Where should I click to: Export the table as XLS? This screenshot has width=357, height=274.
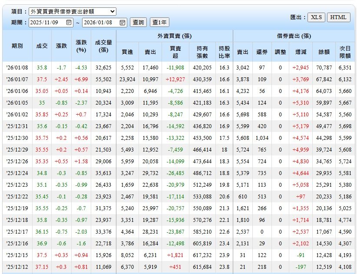coord(316,17)
